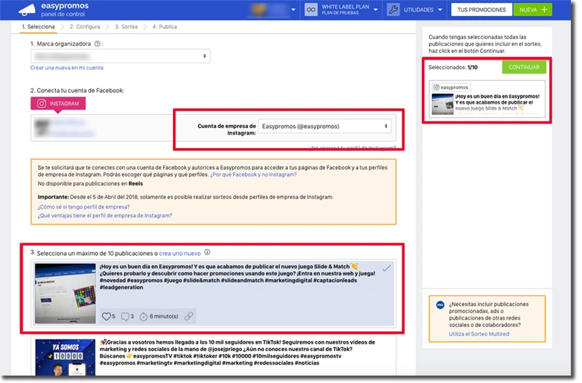Select the TikTok 10 mil seguidores post text
582x383 pixels.
click(238, 352)
